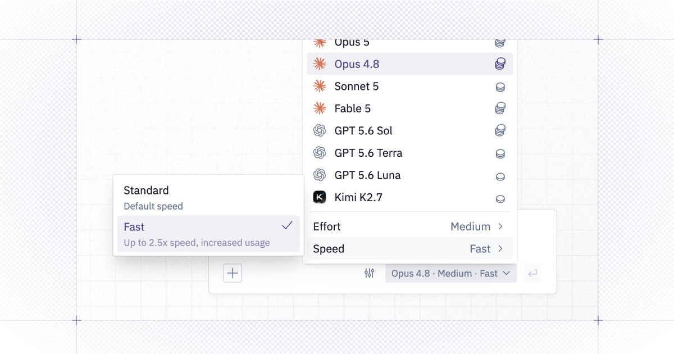Screen dimensions: 674x354
Task: Click the Kimi K2.7 black K icon
Action: click(x=320, y=197)
